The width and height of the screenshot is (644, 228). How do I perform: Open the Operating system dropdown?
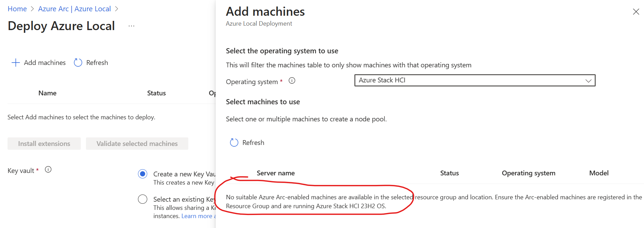[475, 80]
